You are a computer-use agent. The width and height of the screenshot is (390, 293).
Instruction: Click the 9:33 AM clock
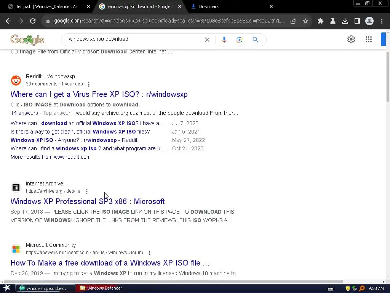pyautogui.click(x=376, y=288)
